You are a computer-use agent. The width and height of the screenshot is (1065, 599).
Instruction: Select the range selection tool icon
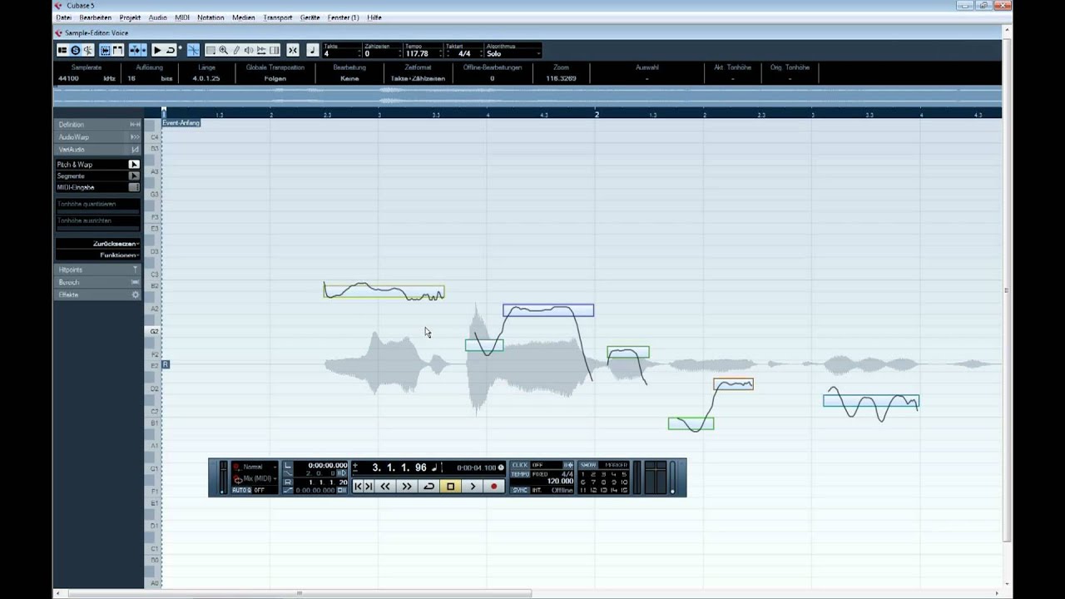(x=211, y=50)
